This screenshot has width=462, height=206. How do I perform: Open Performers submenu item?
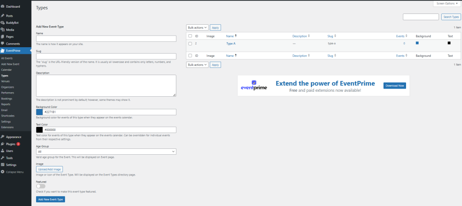(x=8, y=93)
